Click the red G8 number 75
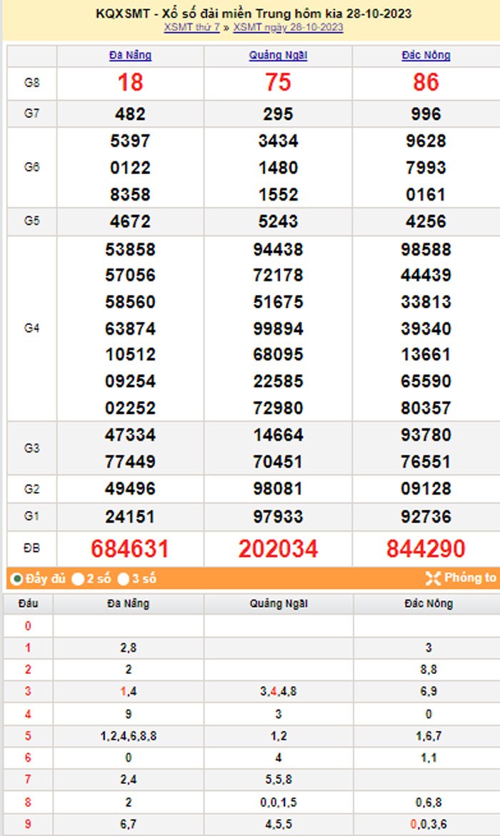This screenshot has width=500, height=836. (278, 83)
